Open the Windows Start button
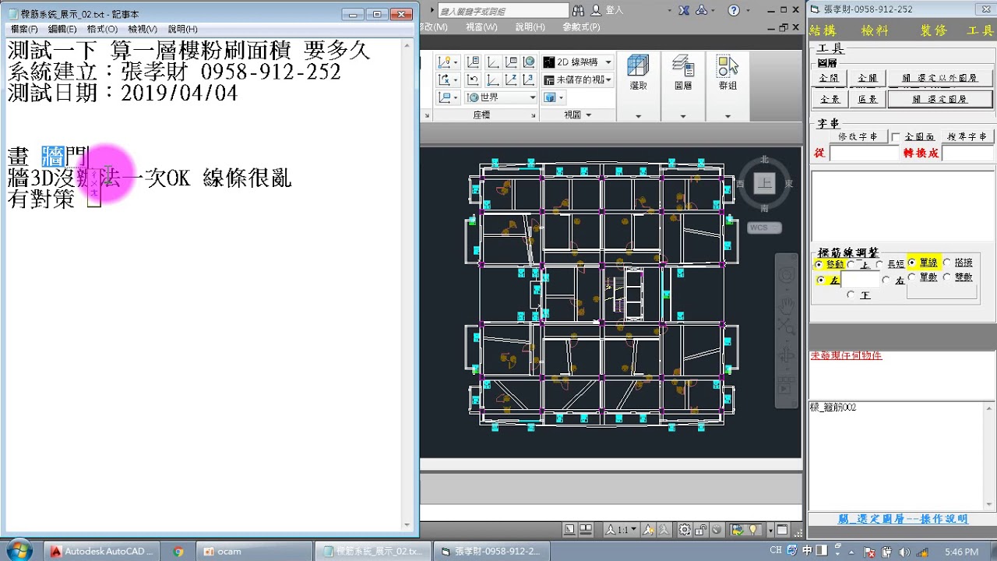Screen dimensions: 997x561 pyautogui.click(x=18, y=550)
